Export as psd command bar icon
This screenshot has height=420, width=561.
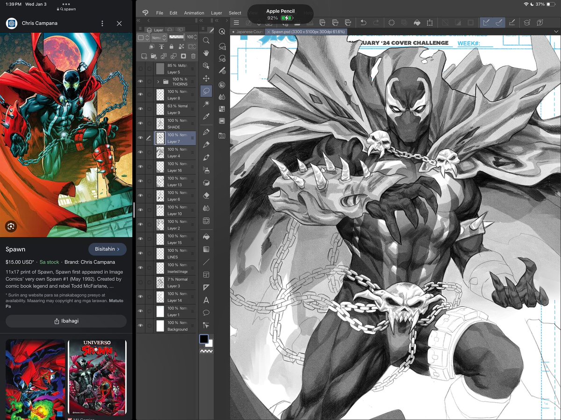348,22
